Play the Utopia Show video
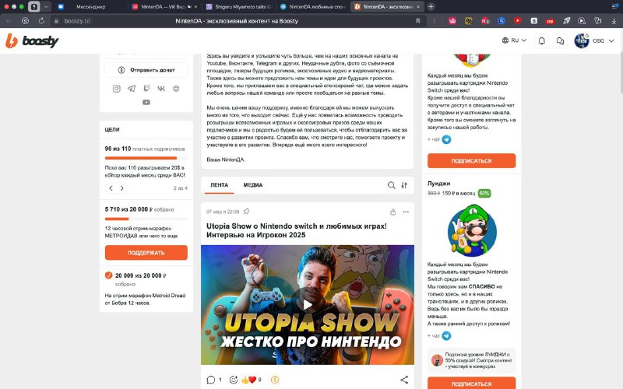 308,304
